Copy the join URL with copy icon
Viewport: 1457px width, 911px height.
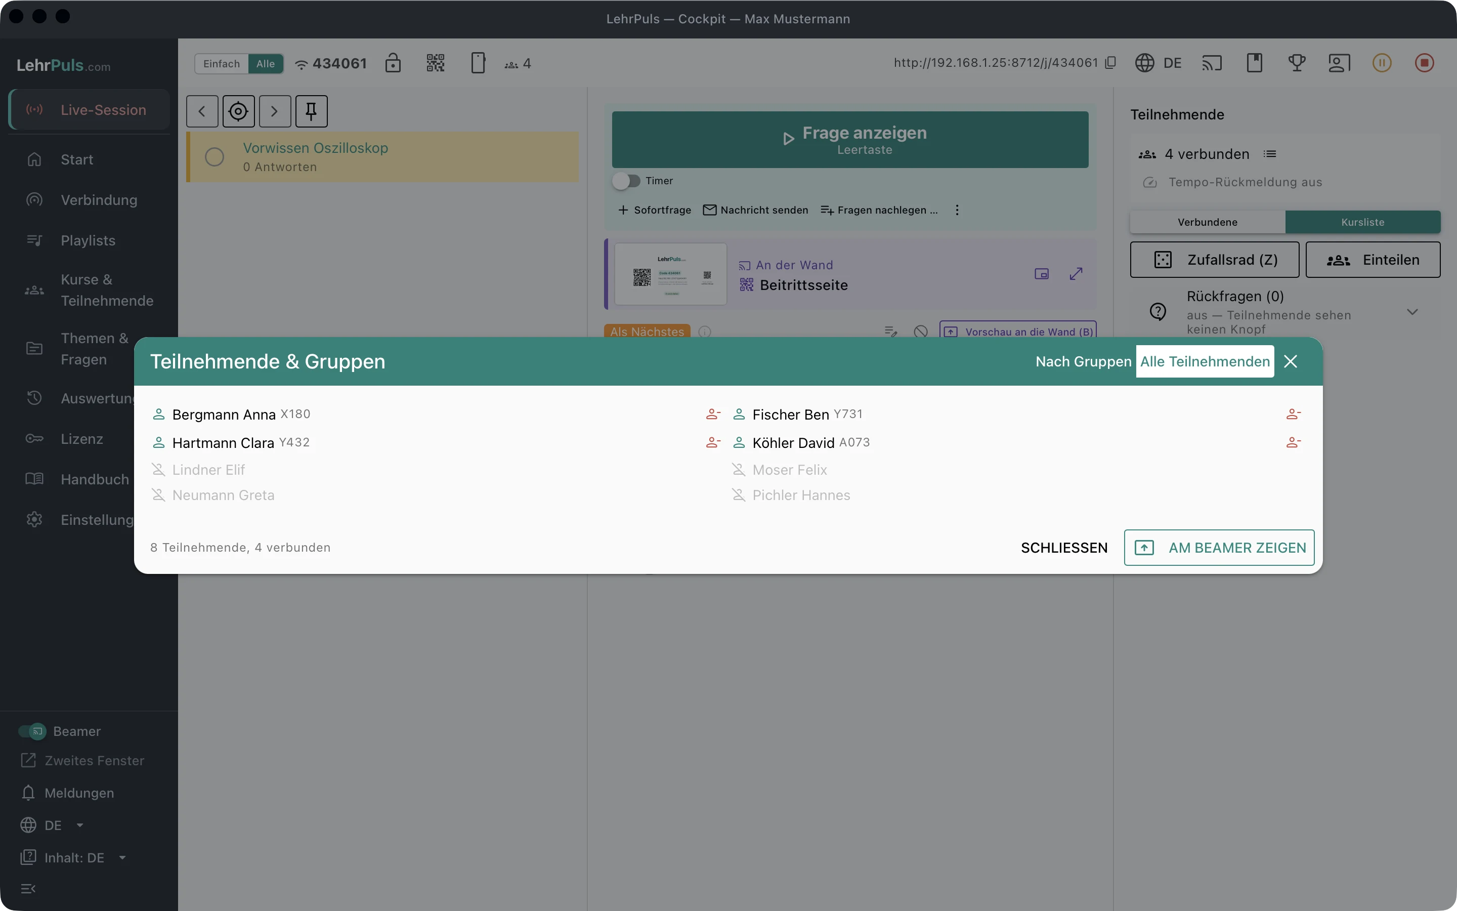(1111, 63)
